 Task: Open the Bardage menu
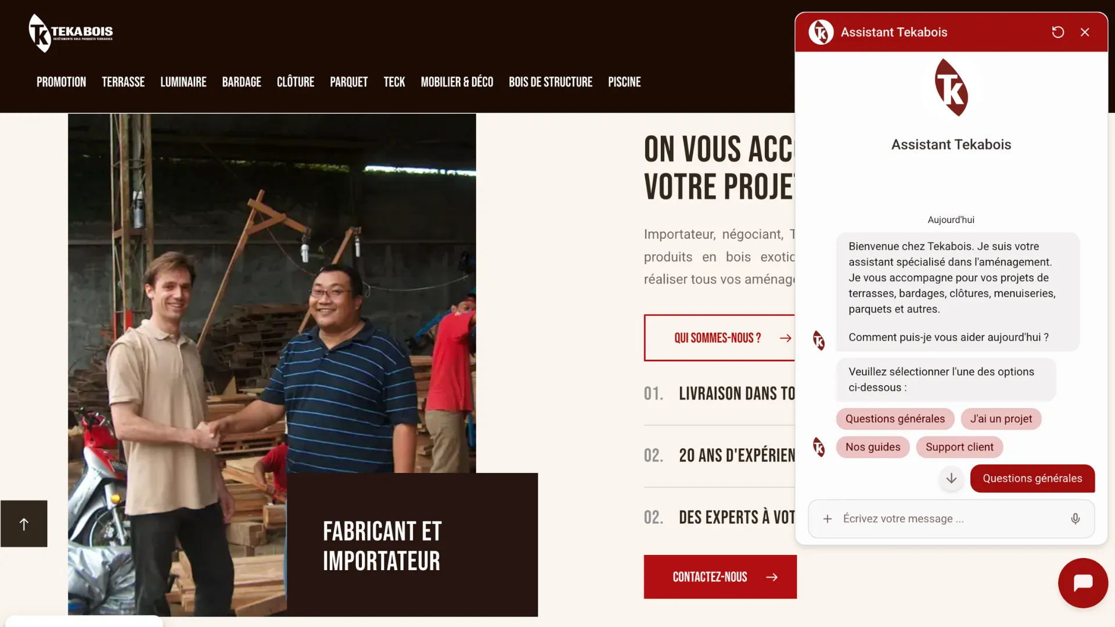[242, 82]
